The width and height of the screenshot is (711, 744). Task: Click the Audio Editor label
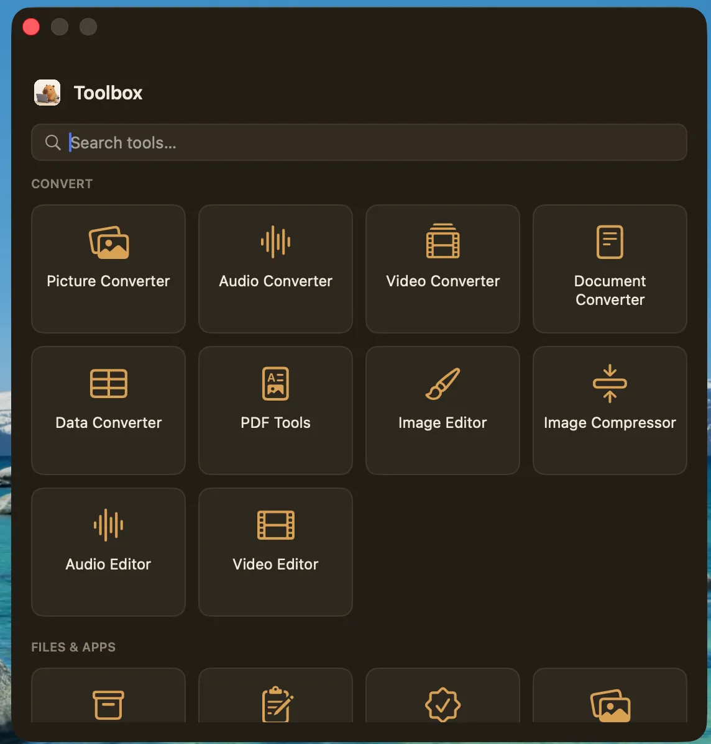coord(108,564)
